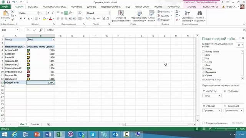Click the percent style icon

94,19
